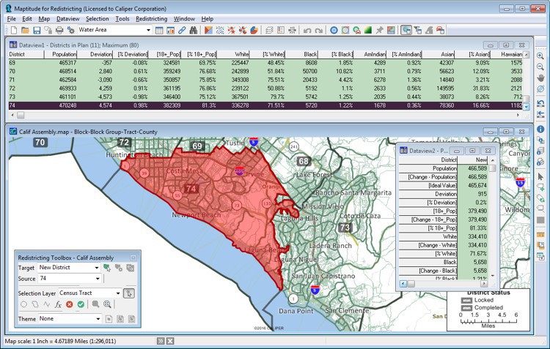550x349 pixels.
Task: Toggle the highlighted window layout button in toolbar
Action: [x=406, y=30]
